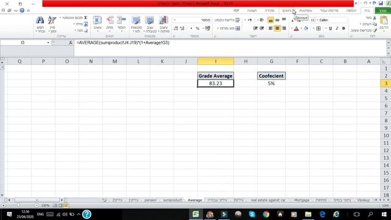Select row 3 header
The height and width of the screenshot is (220, 391).
[x=386, y=83]
